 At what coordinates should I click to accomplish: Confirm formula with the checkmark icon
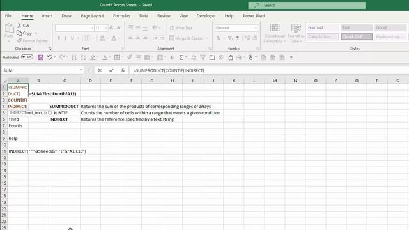[x=111, y=70]
